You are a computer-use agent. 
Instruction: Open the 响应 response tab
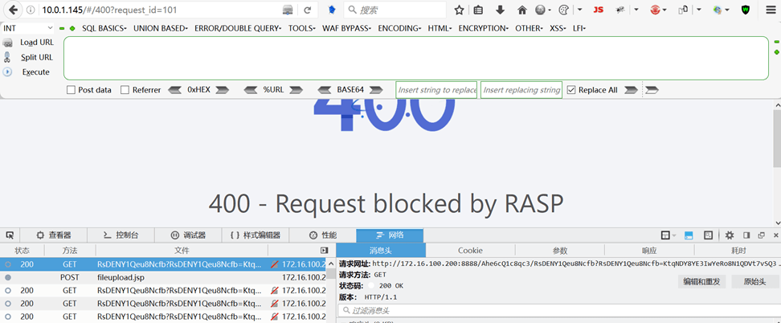(649, 250)
